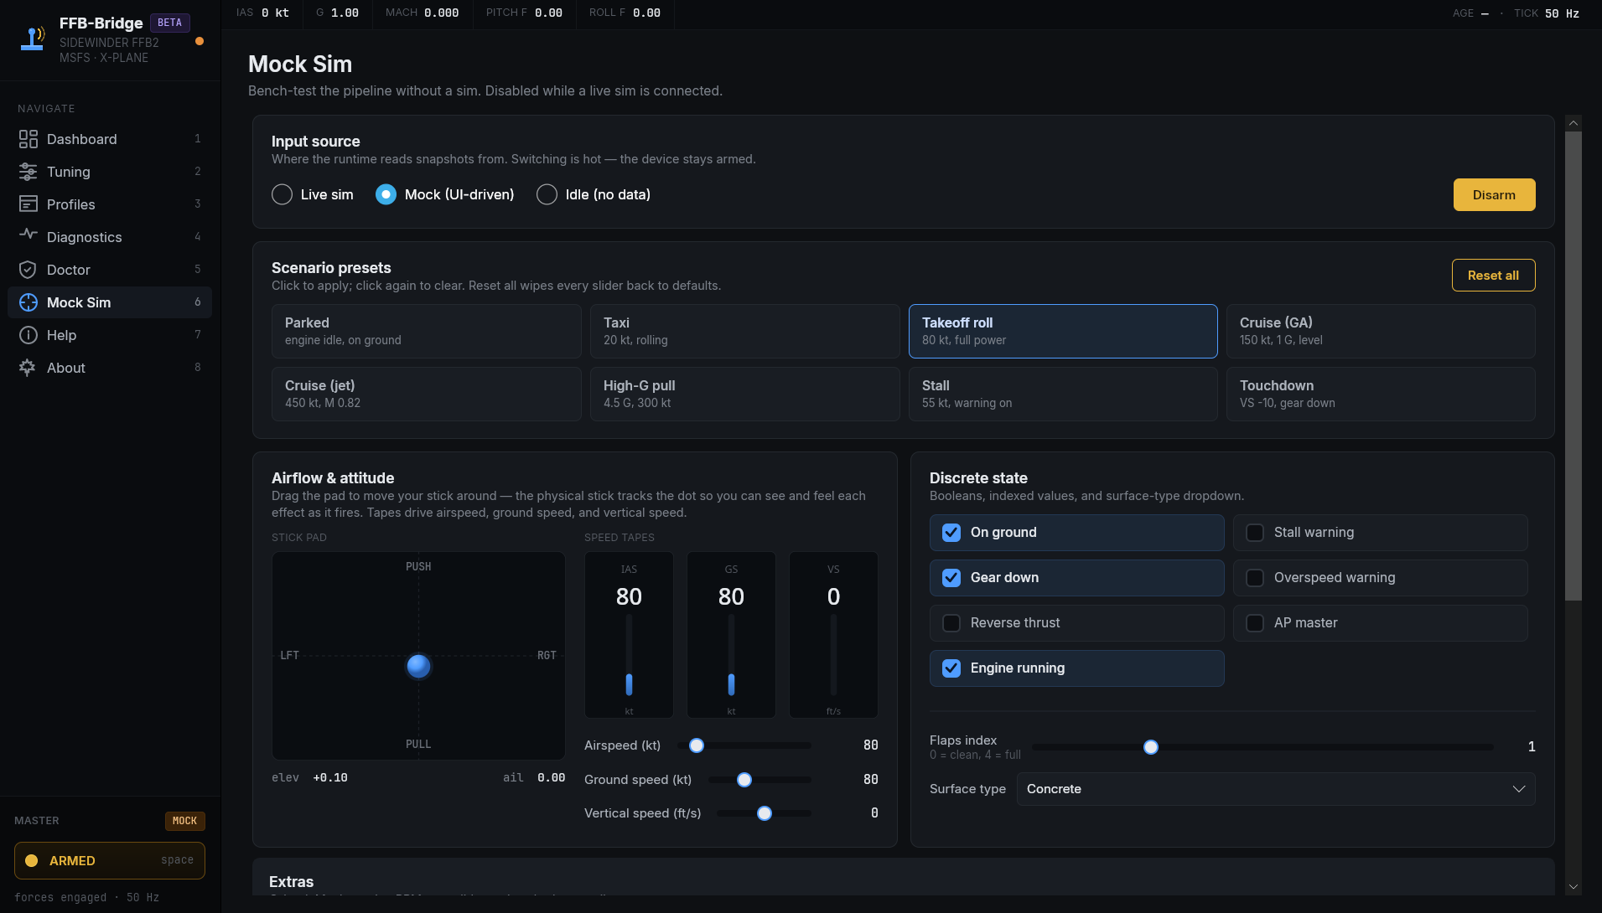Image resolution: width=1602 pixels, height=913 pixels.
Task: Click the Reset all button
Action: point(1493,276)
